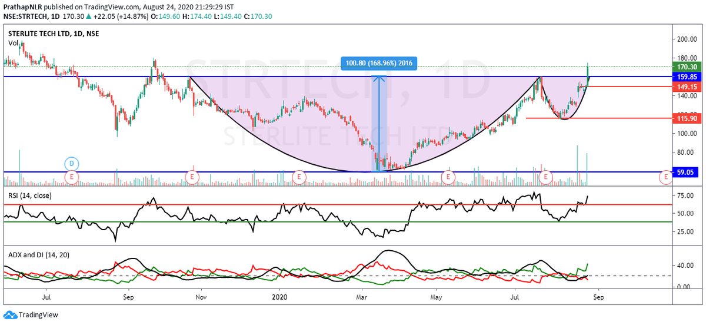Click the 40.00 value on ADX axis
Image resolution: width=706 pixels, height=325 pixels.
[686, 266]
